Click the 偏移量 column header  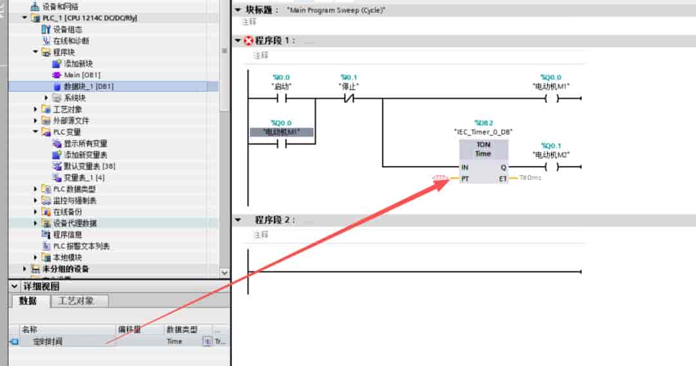point(140,330)
